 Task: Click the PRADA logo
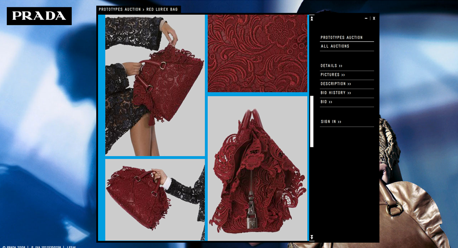point(39,16)
